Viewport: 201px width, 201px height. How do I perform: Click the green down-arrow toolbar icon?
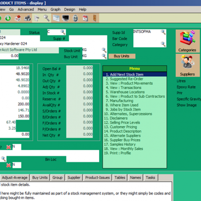[x=8, y=18]
